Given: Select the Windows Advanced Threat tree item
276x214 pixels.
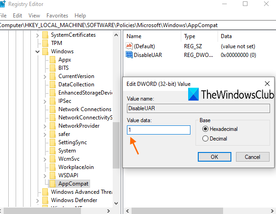Looking at the screenshot, I should 82,192.
